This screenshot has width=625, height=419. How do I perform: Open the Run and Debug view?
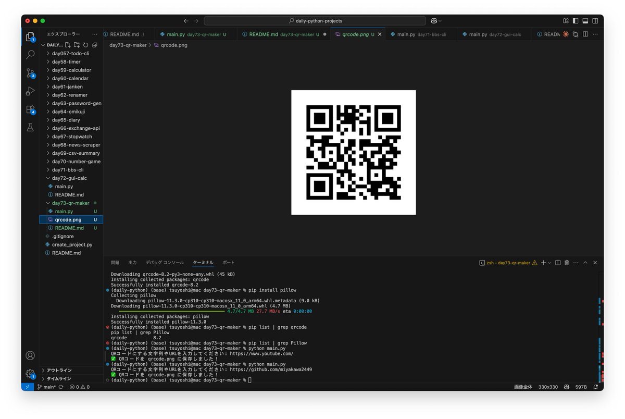click(x=30, y=91)
